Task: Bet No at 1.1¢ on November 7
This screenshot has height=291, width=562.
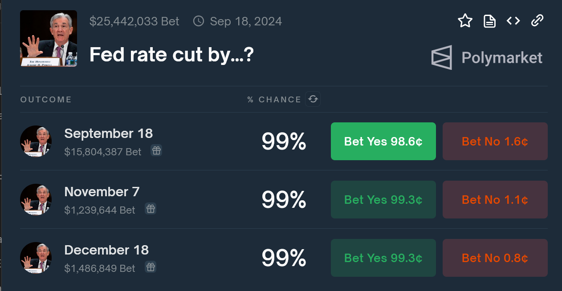Action: pos(495,199)
